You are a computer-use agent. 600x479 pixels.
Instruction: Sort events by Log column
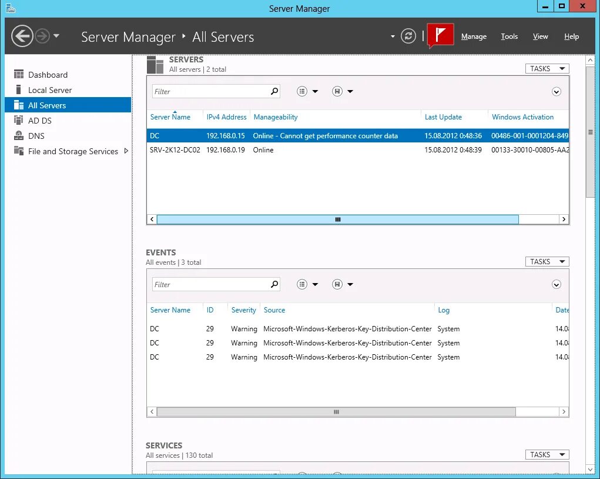(x=444, y=310)
